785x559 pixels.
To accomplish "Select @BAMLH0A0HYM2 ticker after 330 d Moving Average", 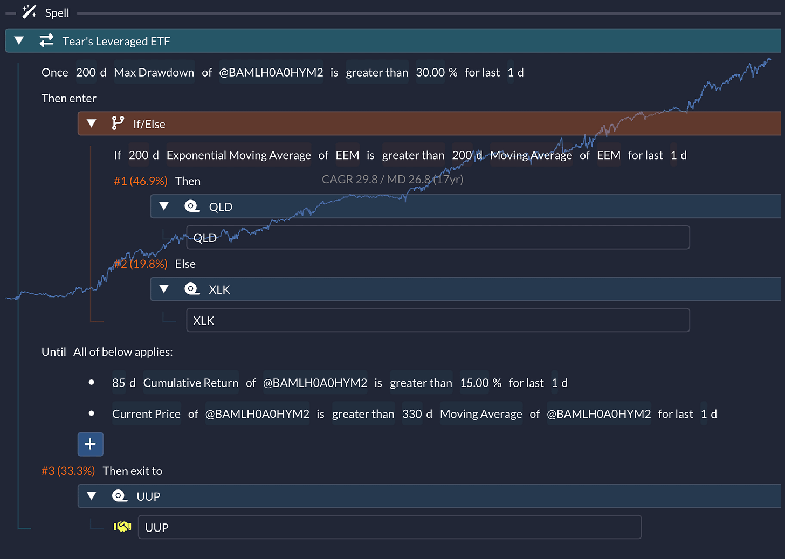I will point(599,414).
